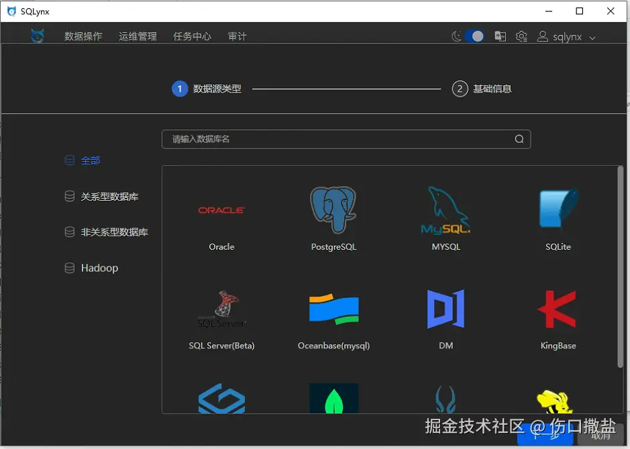Select the Oceanbase(mysql) icon
The height and width of the screenshot is (449, 630).
(x=334, y=309)
